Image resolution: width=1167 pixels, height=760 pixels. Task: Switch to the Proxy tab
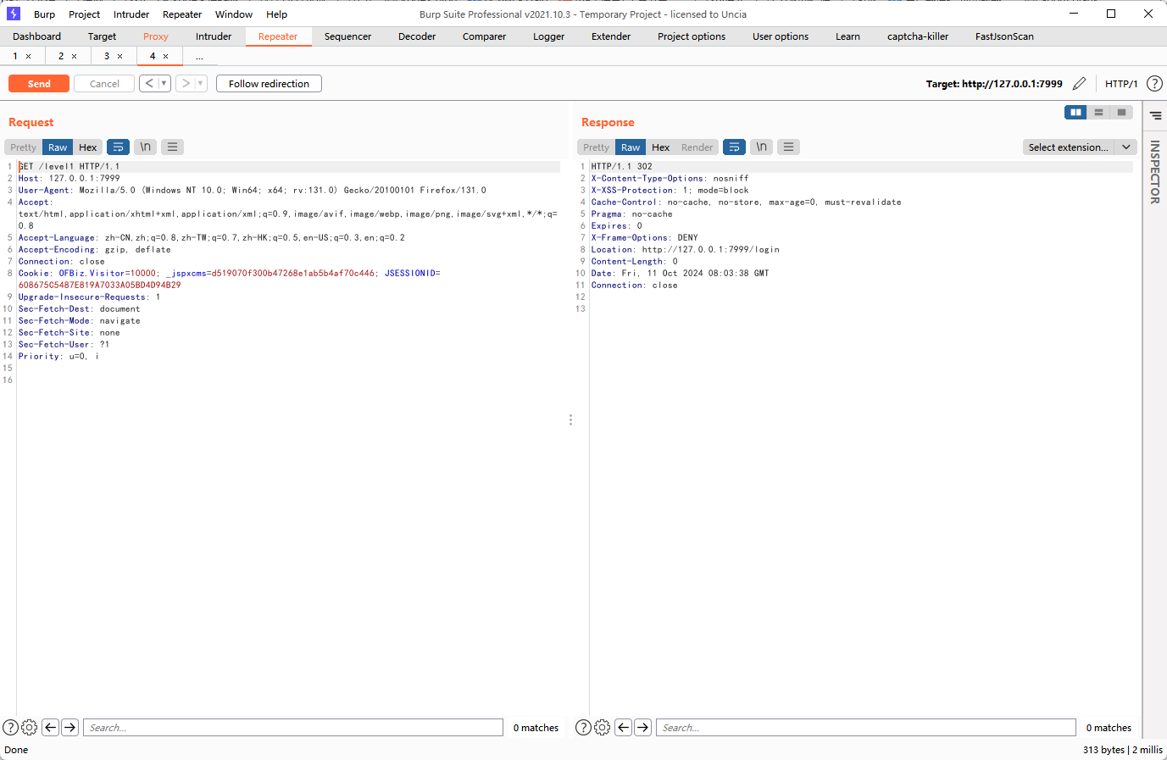pyautogui.click(x=156, y=36)
